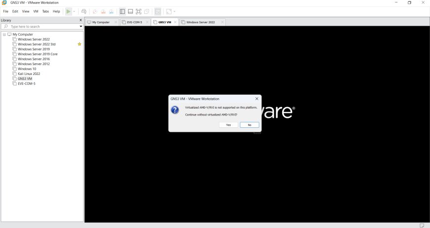Open the stretch guest dropdown arrow
Viewport: 430px width, 228px height.
tap(174, 11)
